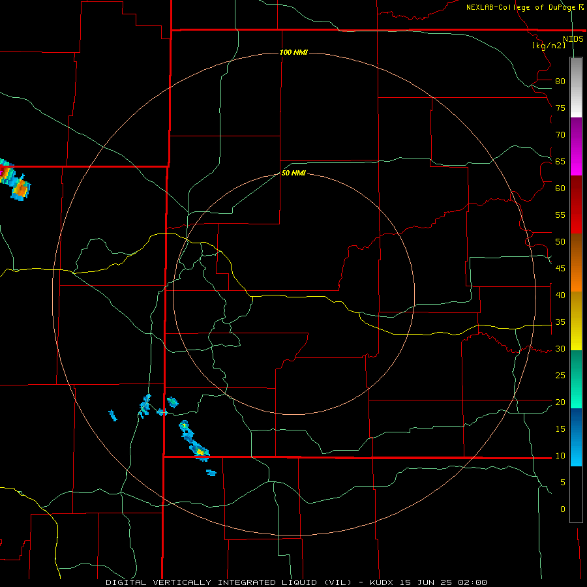Click the 55 value on the color scale
Viewport: 587px width, 587px height.
[x=560, y=215]
